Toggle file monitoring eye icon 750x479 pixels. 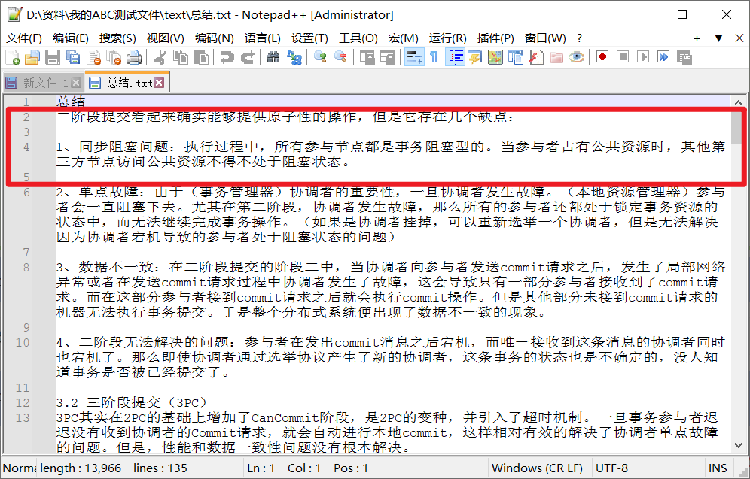point(577,57)
